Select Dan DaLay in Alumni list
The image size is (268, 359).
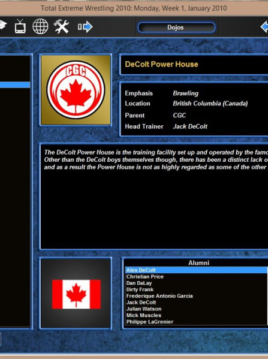pyautogui.click(x=196, y=283)
